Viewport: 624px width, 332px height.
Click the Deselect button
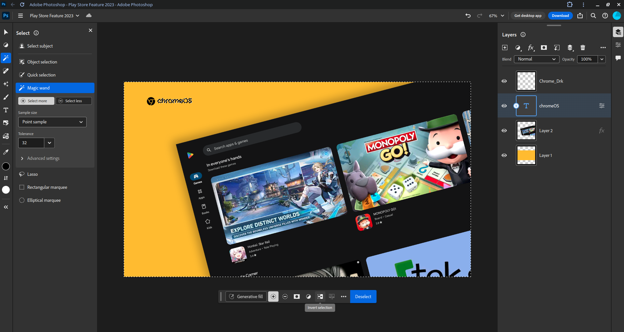click(363, 297)
